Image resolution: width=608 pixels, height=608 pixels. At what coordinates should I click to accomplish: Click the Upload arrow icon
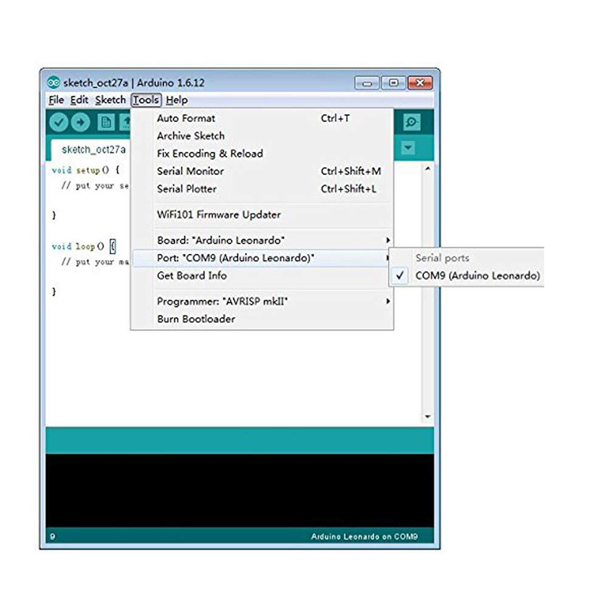(x=80, y=122)
